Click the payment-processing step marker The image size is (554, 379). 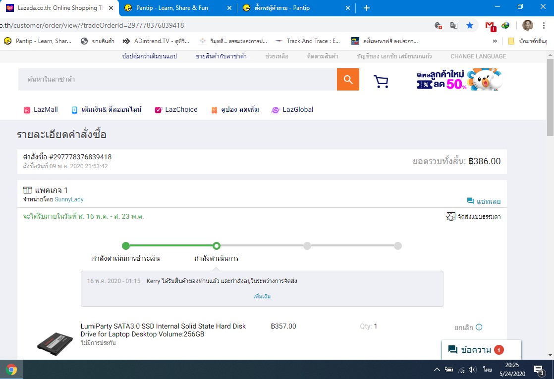pyautogui.click(x=126, y=246)
